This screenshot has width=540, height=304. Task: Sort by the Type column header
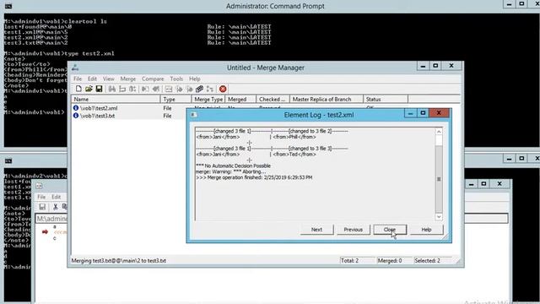tap(175, 100)
